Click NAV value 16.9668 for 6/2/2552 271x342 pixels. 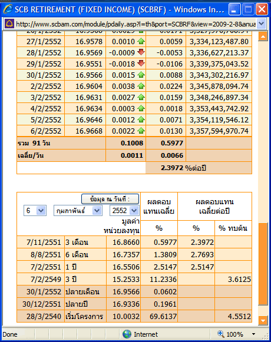89,131
